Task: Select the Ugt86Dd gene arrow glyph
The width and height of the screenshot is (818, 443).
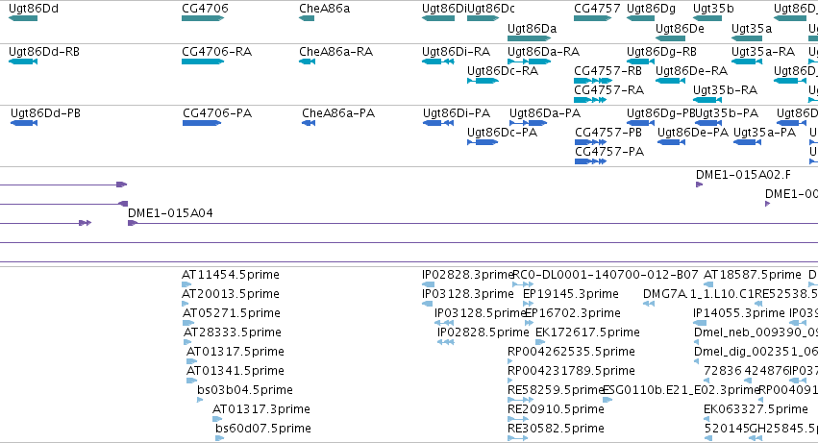Action: tap(23, 18)
